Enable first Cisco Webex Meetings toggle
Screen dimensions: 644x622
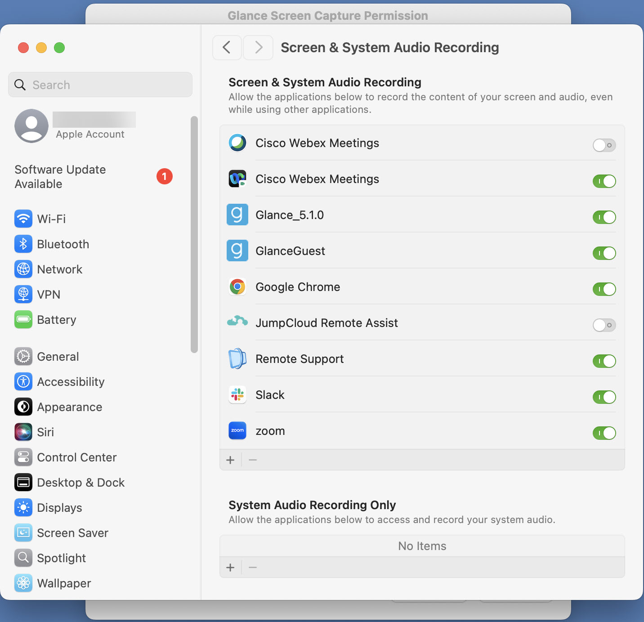pos(604,145)
